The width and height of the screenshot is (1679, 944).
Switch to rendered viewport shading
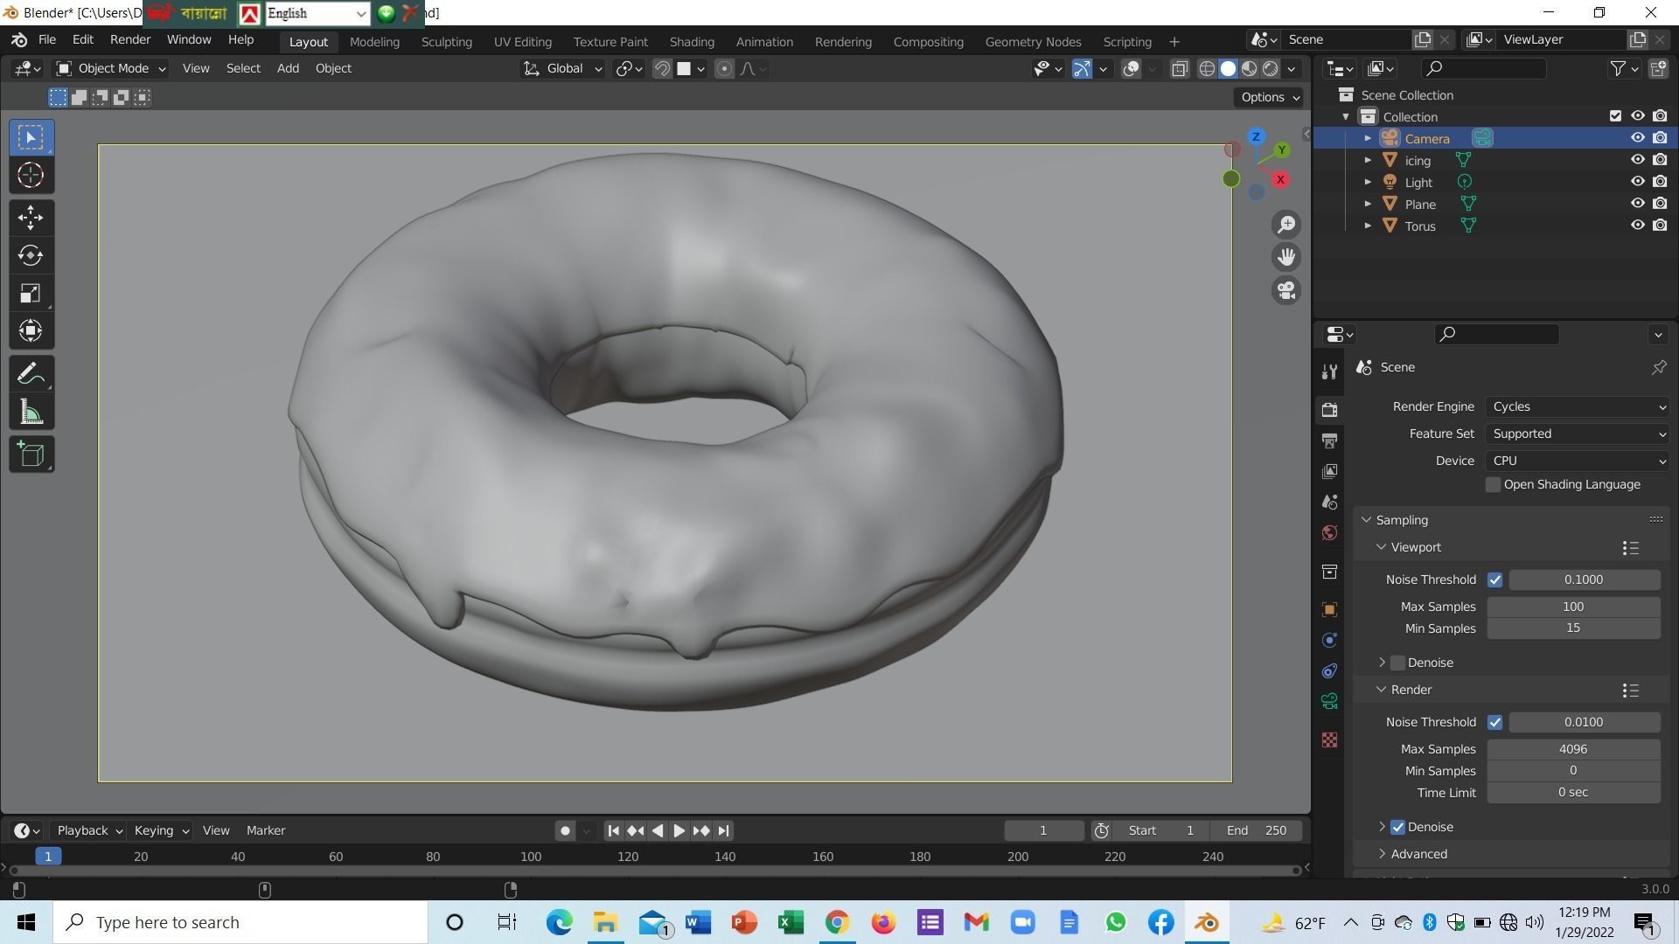tap(1271, 69)
